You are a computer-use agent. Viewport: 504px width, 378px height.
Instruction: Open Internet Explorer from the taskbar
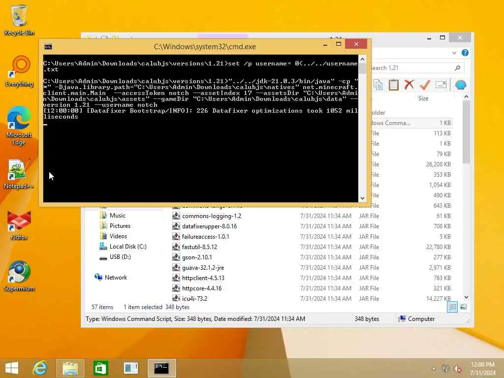40,368
